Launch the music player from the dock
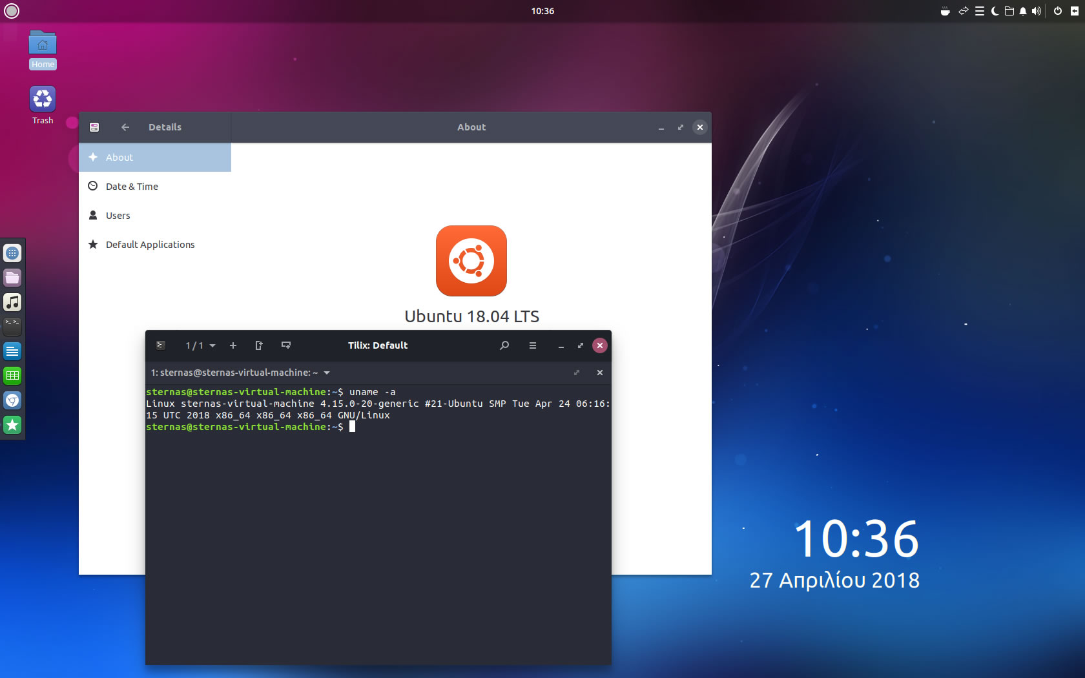This screenshot has width=1085, height=678. [x=12, y=302]
